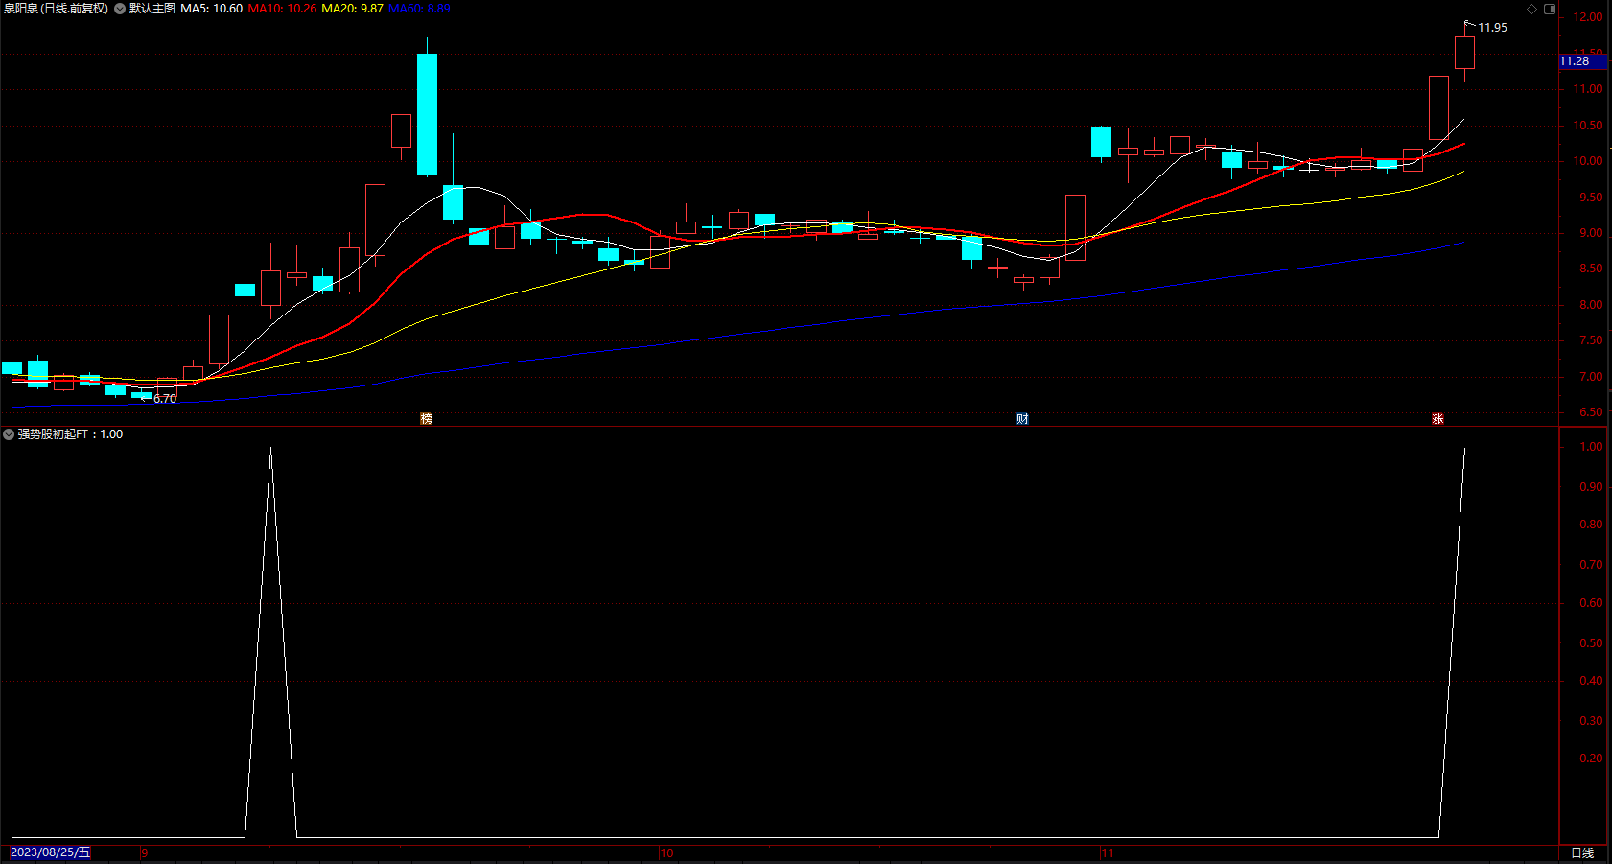1612x864 pixels.
Task: Open the 财 financial event marker icon
Action: 1022,419
